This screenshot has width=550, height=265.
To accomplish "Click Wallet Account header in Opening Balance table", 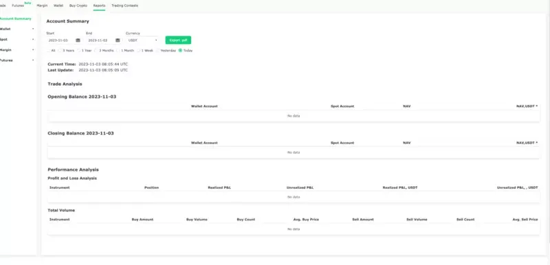I will tap(204, 106).
